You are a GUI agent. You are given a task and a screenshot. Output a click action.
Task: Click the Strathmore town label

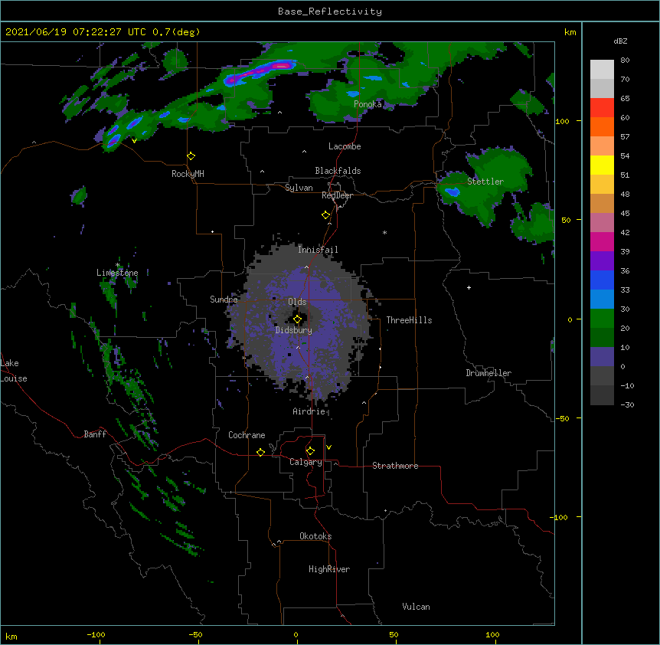(x=395, y=466)
